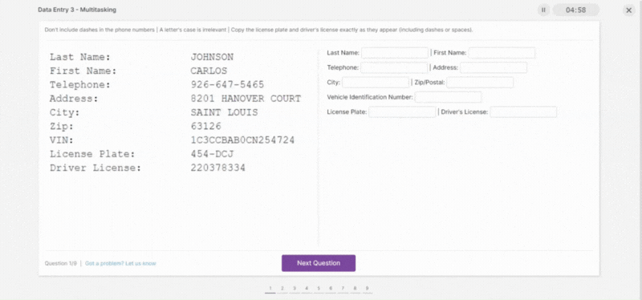Click the driver license number 220378334
This screenshot has width=642, height=300.
(217, 168)
